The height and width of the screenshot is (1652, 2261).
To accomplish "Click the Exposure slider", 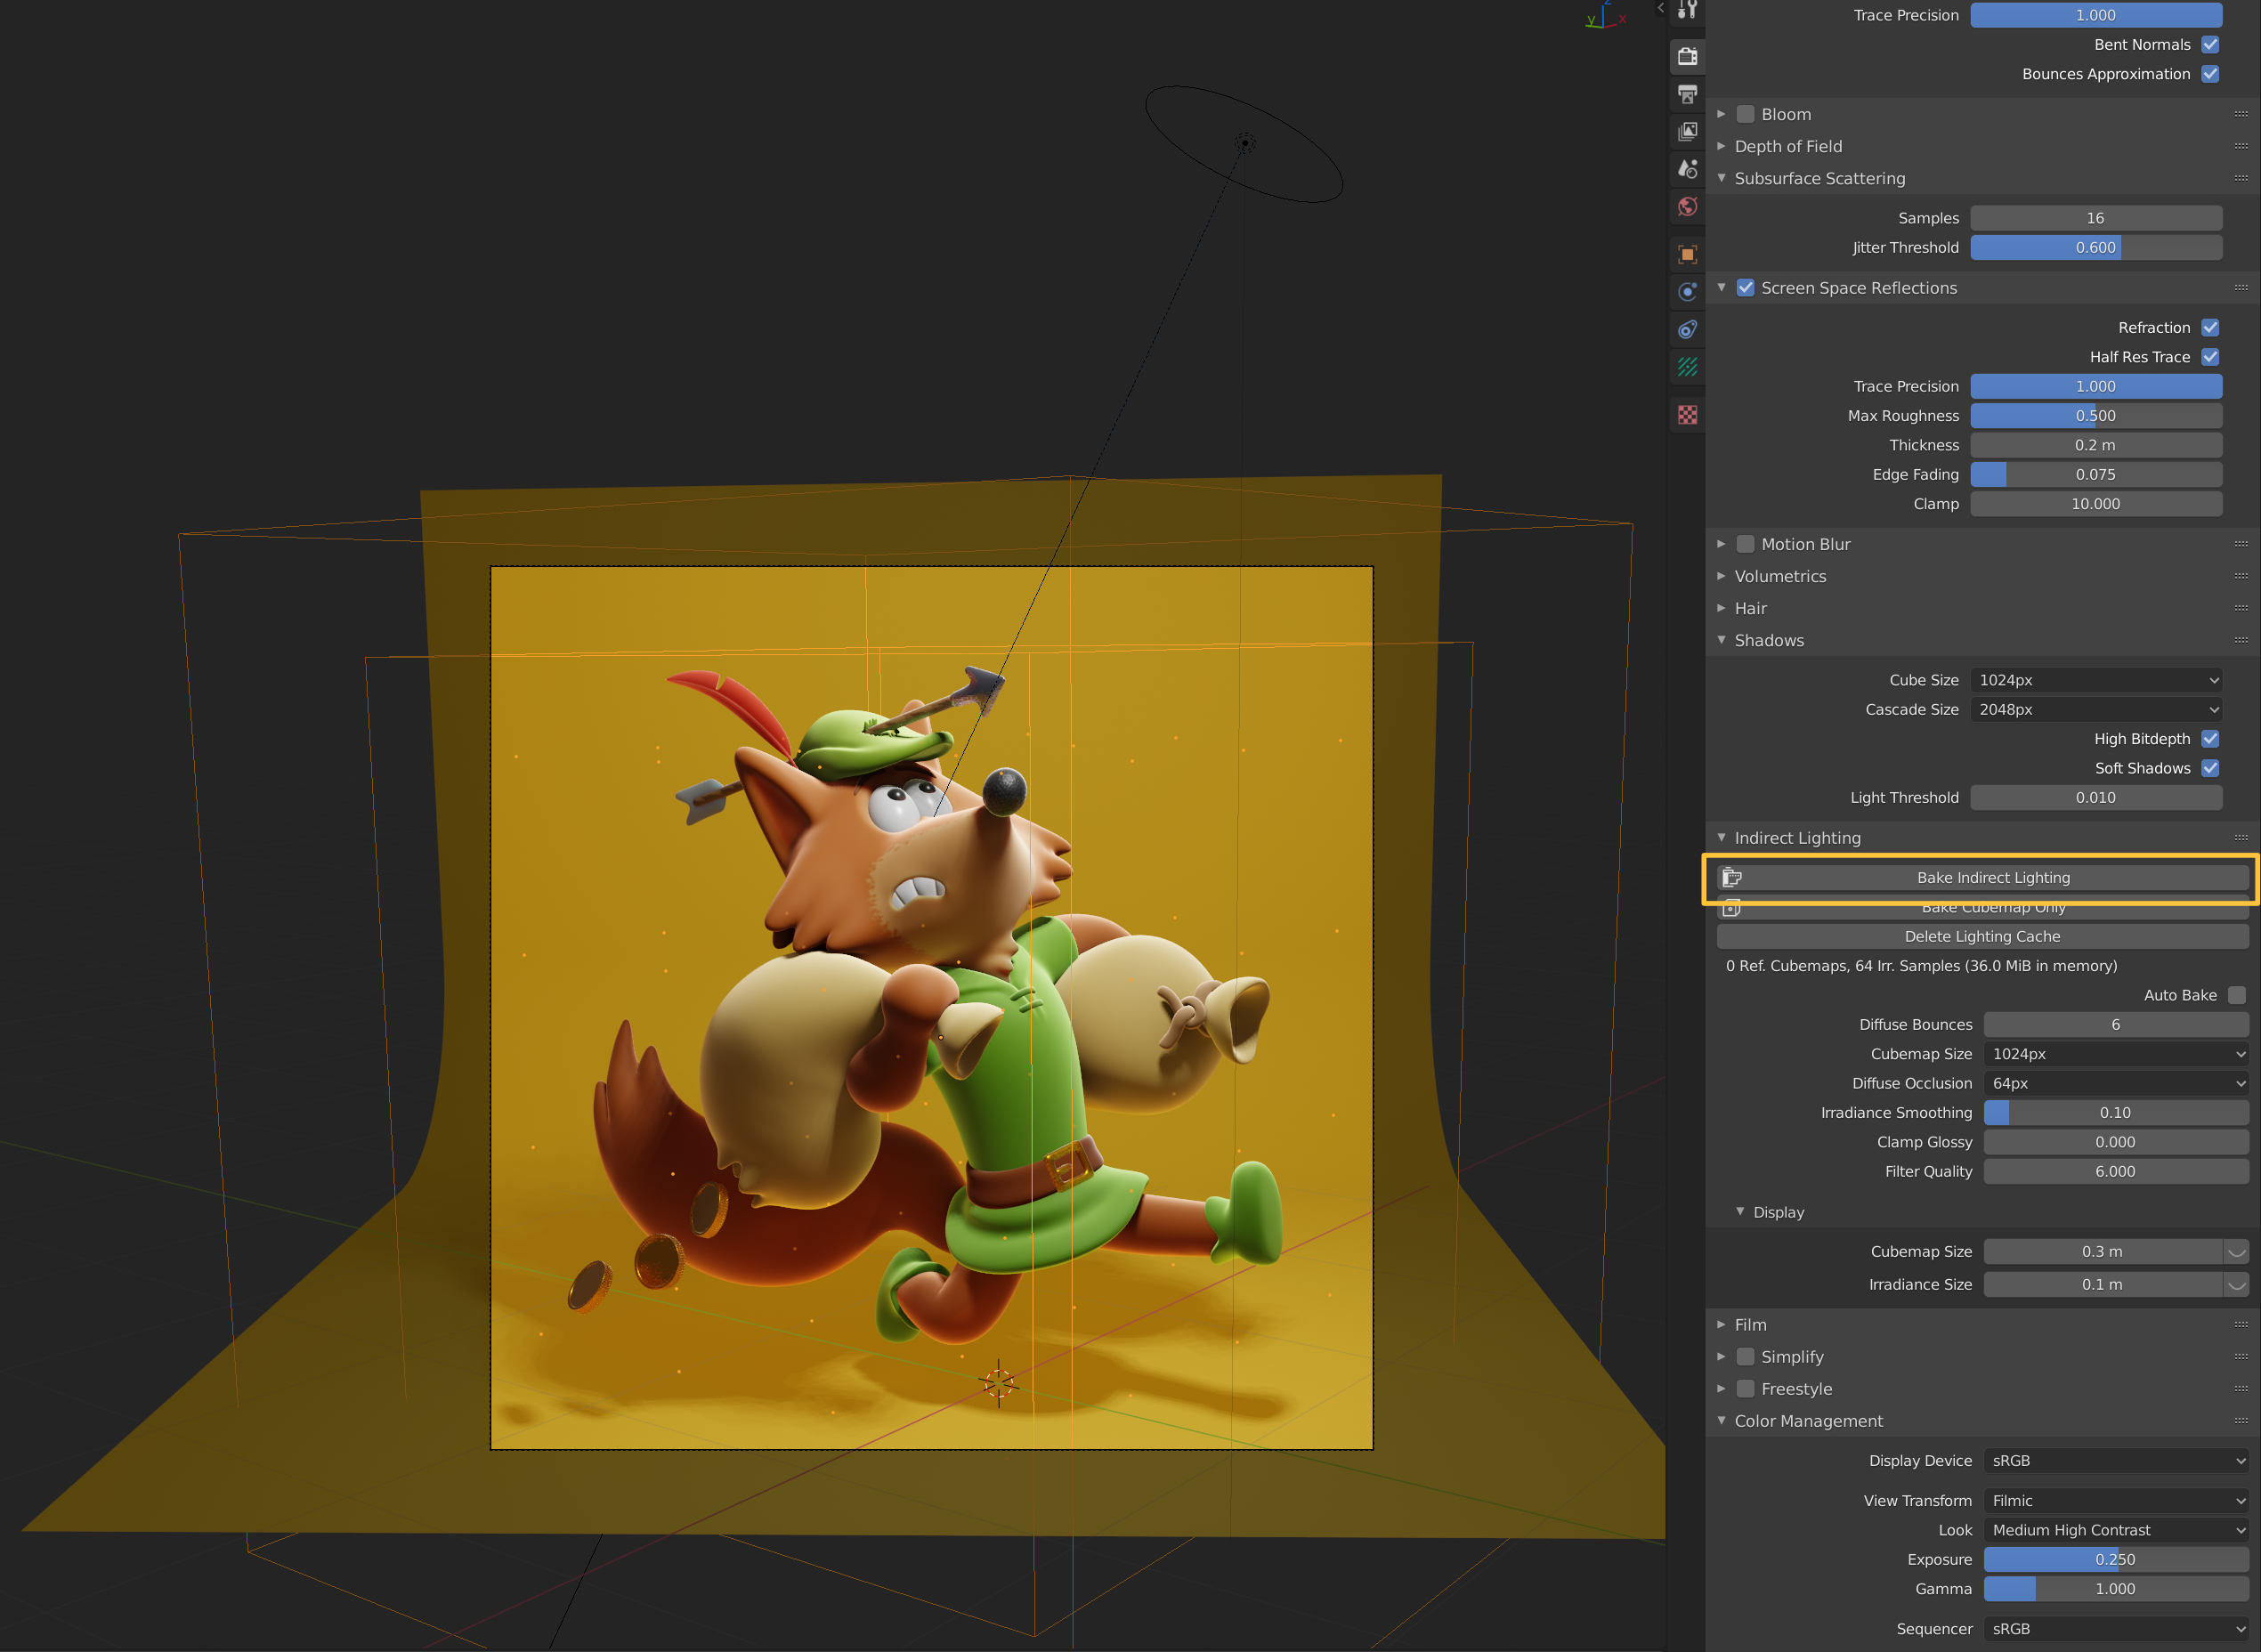I will 2115,1559.
